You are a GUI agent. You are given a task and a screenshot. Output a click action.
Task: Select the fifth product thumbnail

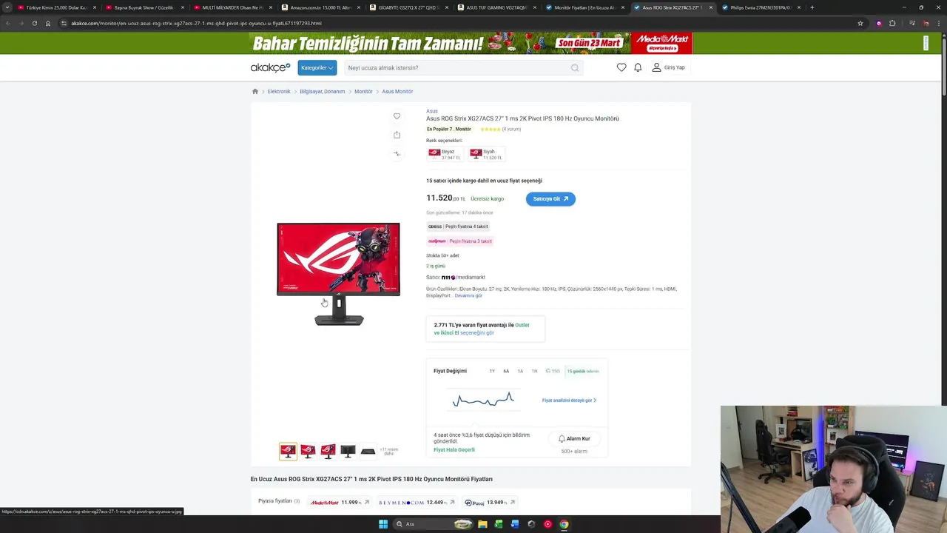pos(368,451)
